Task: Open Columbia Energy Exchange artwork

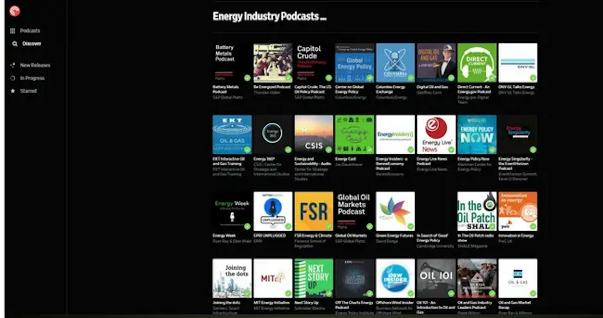Action: (395, 63)
